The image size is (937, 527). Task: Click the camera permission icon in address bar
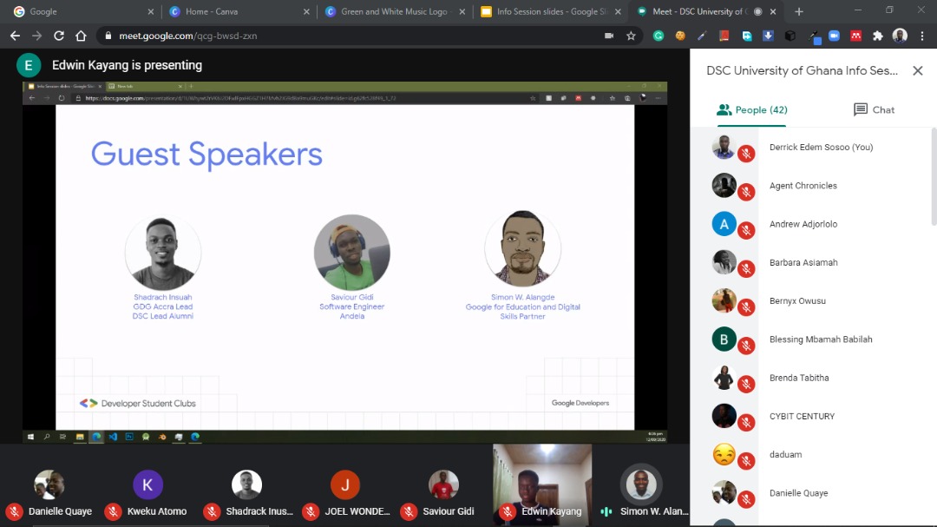pos(609,36)
